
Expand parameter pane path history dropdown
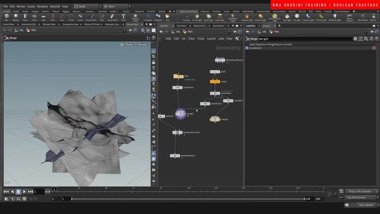tap(366, 32)
